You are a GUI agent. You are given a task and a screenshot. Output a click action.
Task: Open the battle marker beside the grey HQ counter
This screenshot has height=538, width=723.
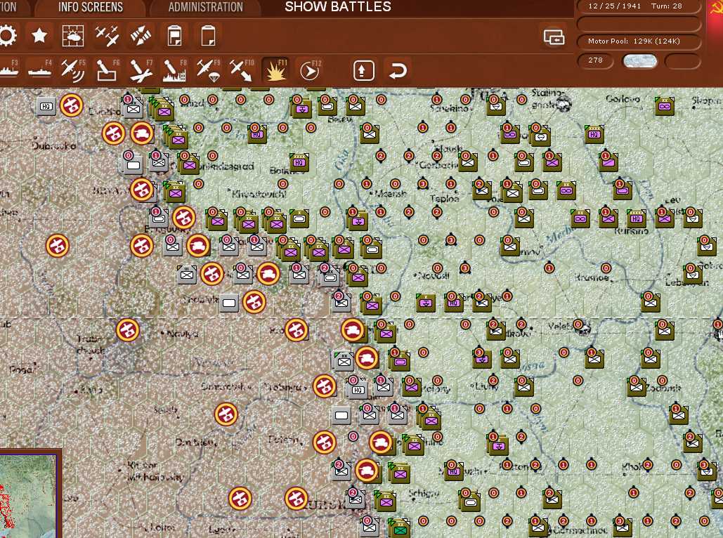72,105
